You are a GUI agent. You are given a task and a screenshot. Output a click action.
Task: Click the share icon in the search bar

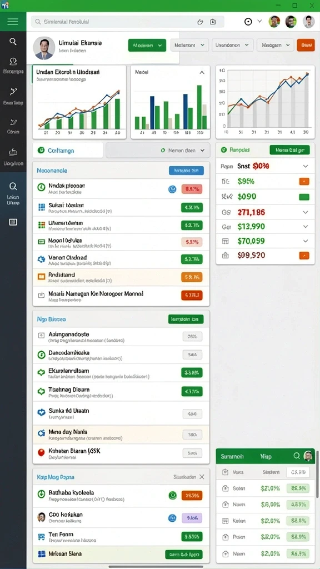[x=200, y=22]
